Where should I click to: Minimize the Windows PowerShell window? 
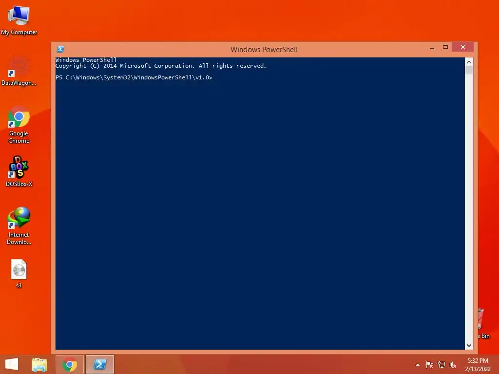[x=432, y=47]
